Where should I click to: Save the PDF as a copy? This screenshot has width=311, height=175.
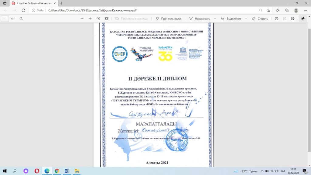click(x=293, y=19)
